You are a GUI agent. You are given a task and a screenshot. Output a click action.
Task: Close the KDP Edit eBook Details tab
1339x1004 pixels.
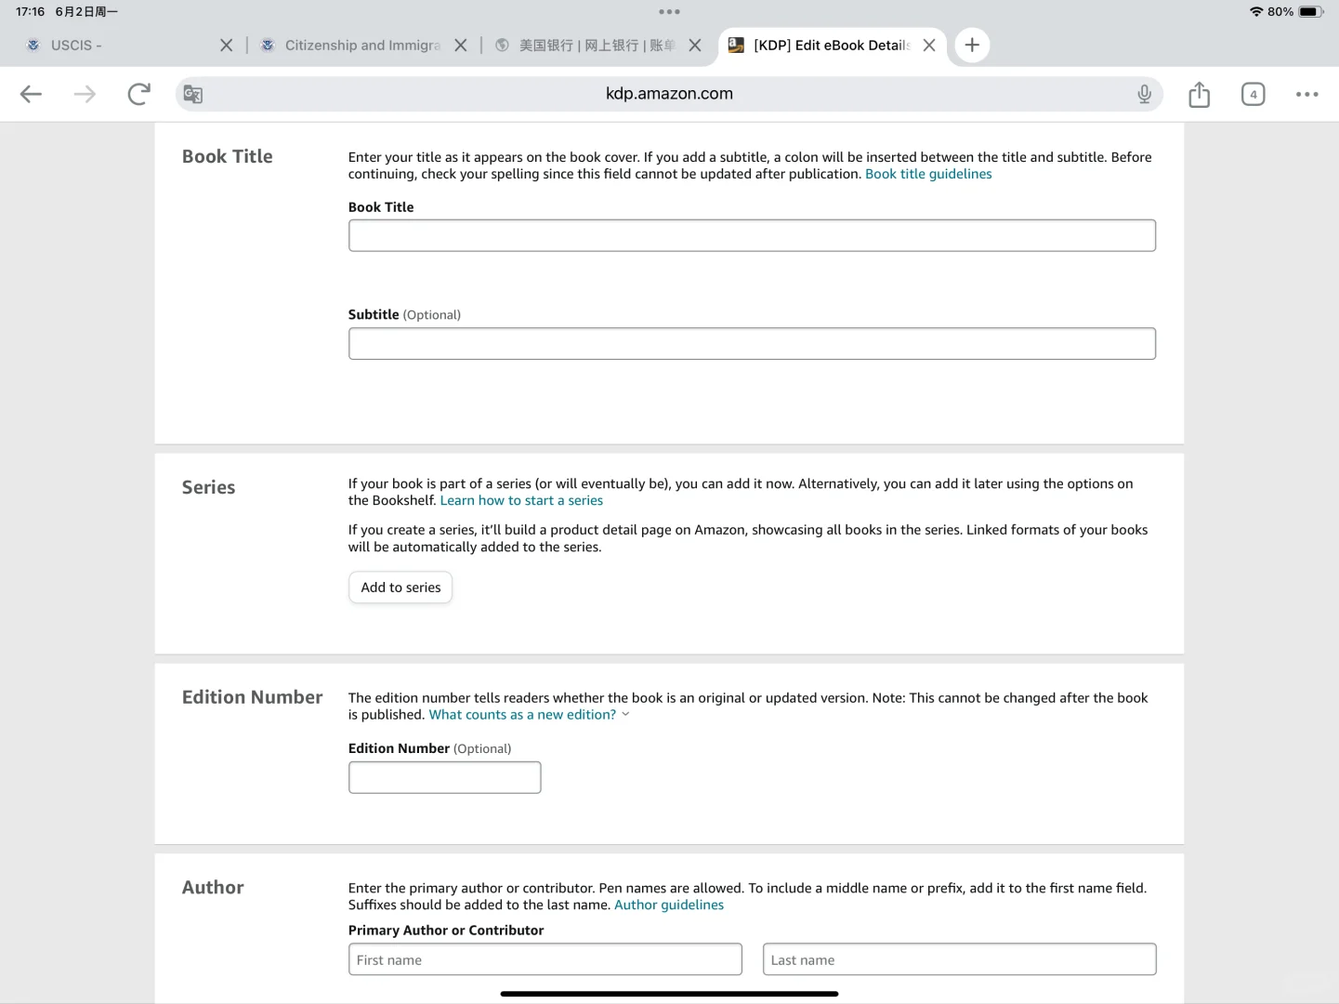pyautogui.click(x=928, y=45)
